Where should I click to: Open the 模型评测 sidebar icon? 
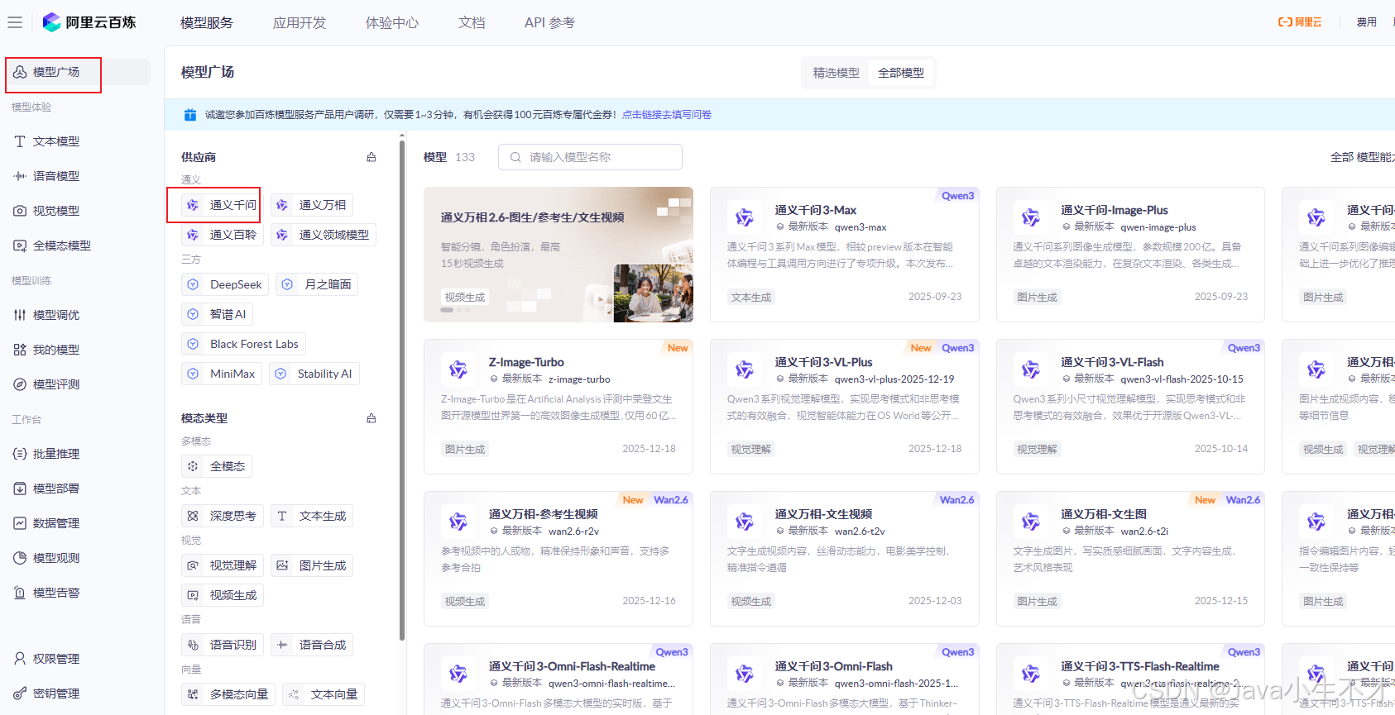click(x=20, y=384)
